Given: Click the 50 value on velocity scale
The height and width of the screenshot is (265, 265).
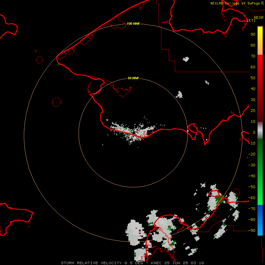Looking at the screenshot, I should pos(253,78).
